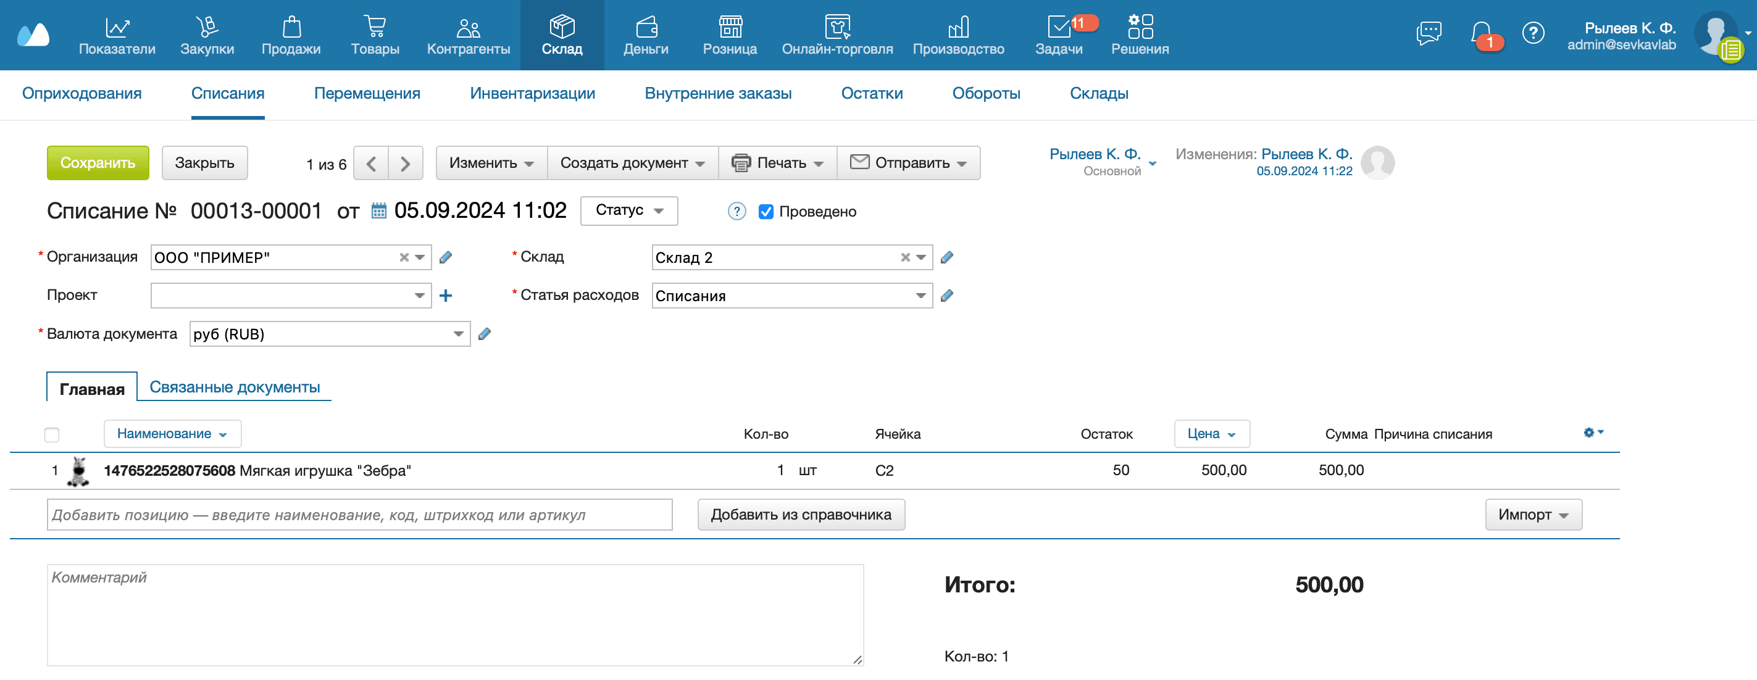Select the Мягкая игрушка Зебра row checkbox
Viewport: 1757px width, 680px height.
coord(52,470)
